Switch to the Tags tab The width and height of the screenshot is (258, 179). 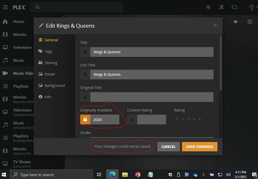click(x=45, y=52)
